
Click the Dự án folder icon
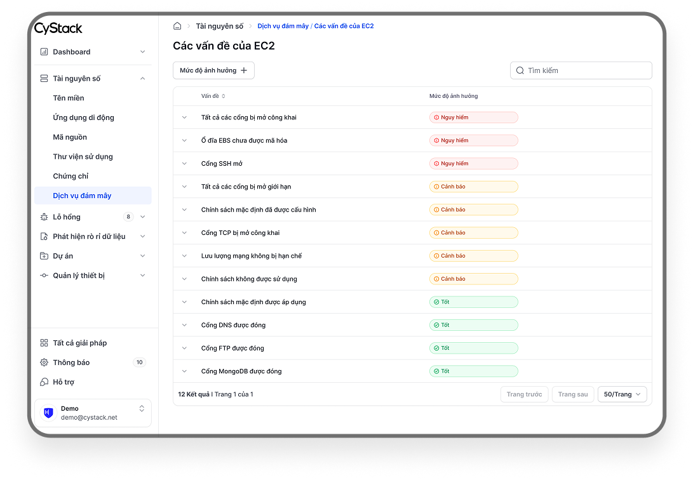(x=44, y=256)
